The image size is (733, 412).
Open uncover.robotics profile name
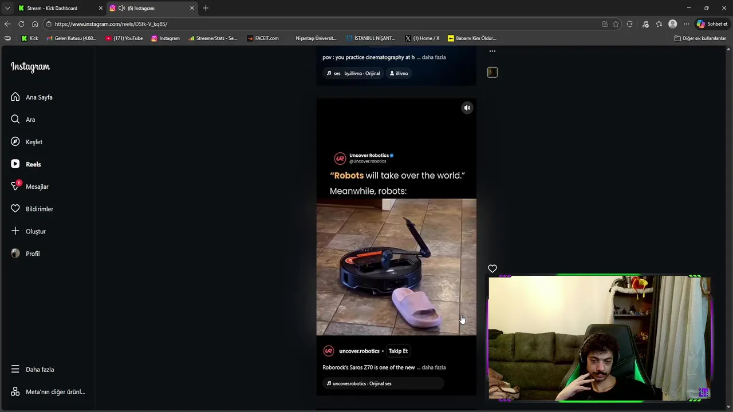pos(359,351)
